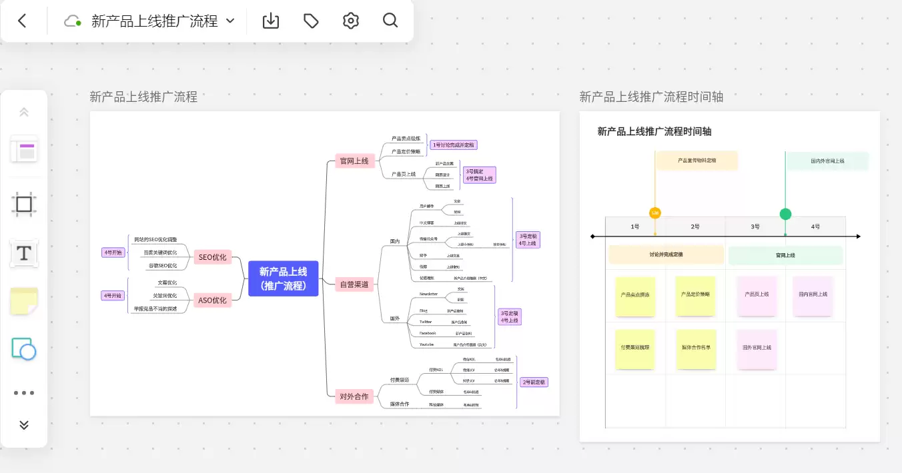Open more tools ellipsis in sidebar
Viewport: 902px width, 473px height.
(x=24, y=393)
